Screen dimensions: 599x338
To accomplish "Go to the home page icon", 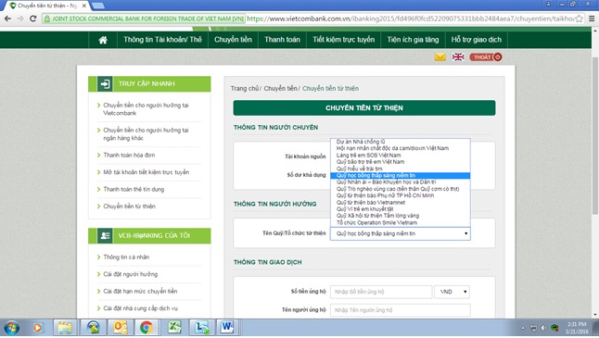I will [103, 40].
